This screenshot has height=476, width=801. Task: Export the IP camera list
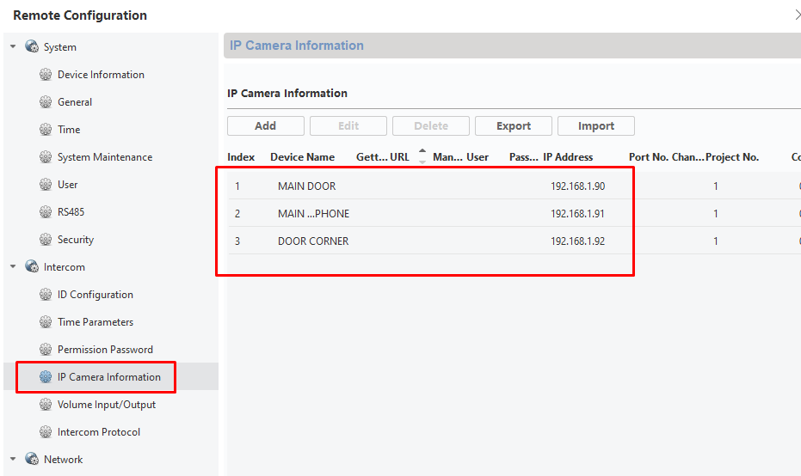pyautogui.click(x=514, y=126)
